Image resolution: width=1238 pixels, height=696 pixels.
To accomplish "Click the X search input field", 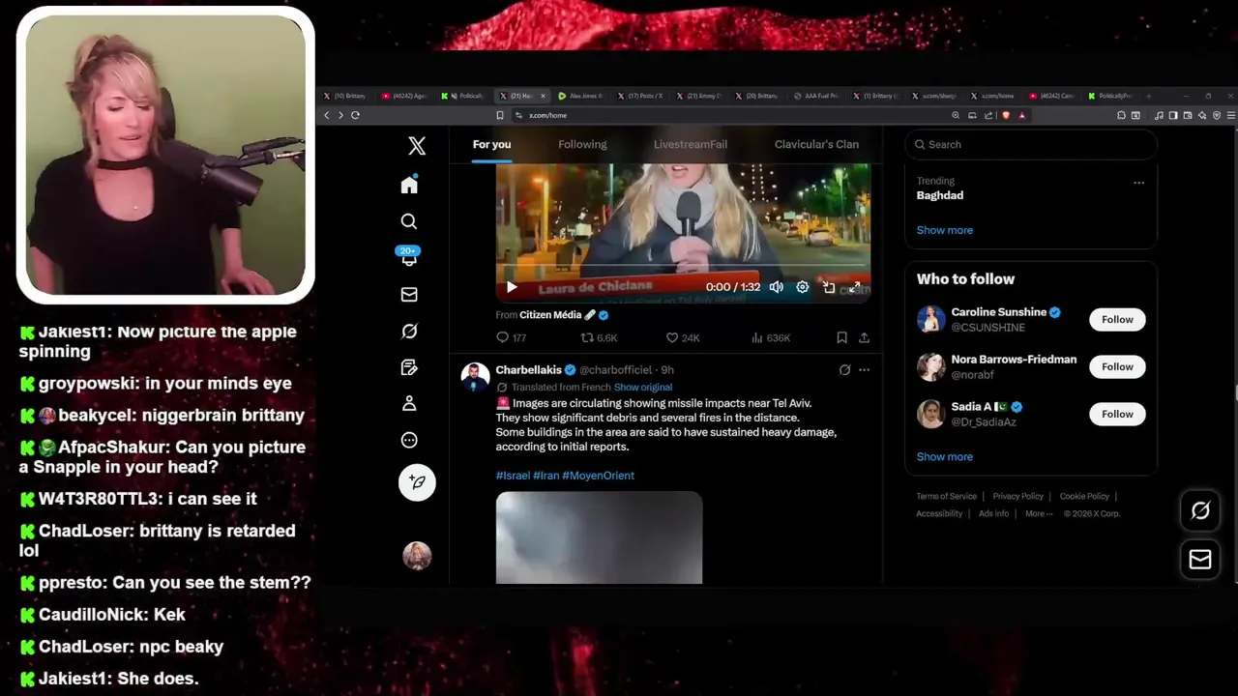I will pos(1031,144).
